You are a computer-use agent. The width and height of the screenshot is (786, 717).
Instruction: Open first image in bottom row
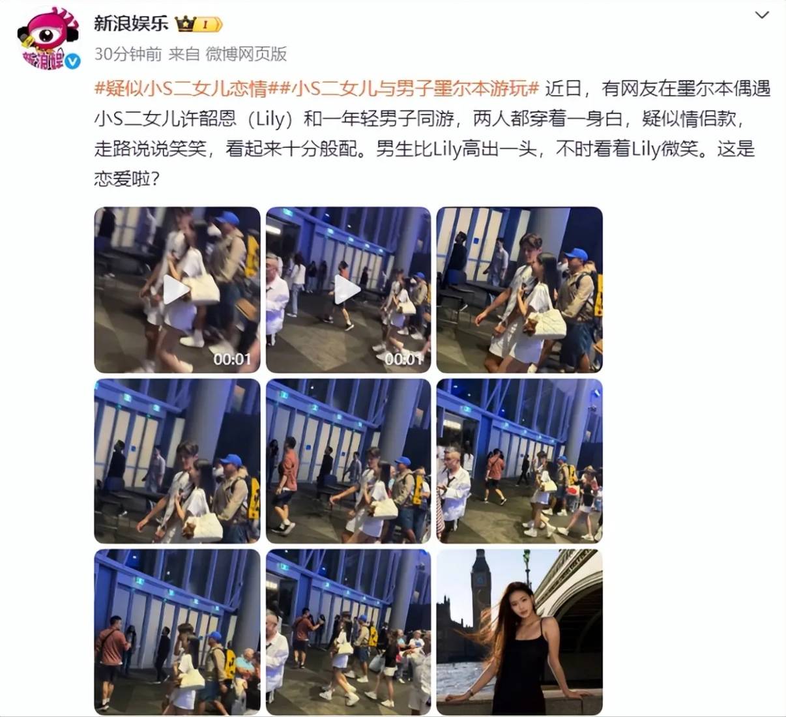pos(177,632)
